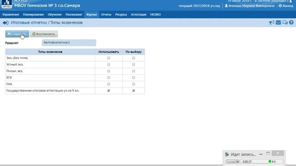Open the Ресурсы menu

pyautogui.click(x=121, y=14)
